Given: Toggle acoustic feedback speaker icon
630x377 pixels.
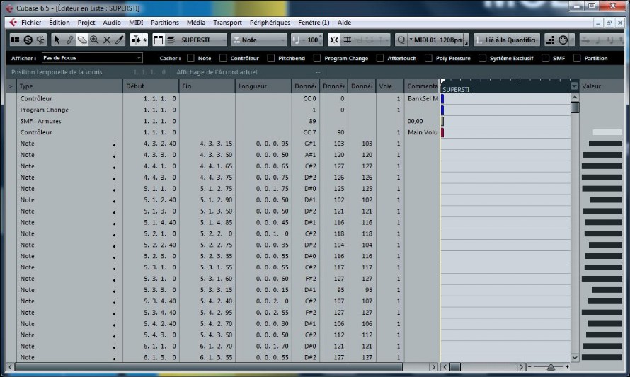Looking at the screenshot, I should [x=40, y=40].
